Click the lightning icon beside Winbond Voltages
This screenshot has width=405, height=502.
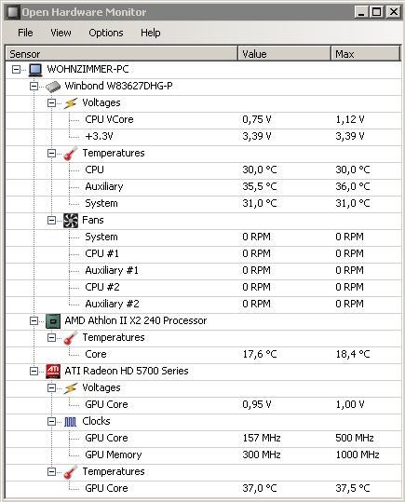(x=71, y=103)
